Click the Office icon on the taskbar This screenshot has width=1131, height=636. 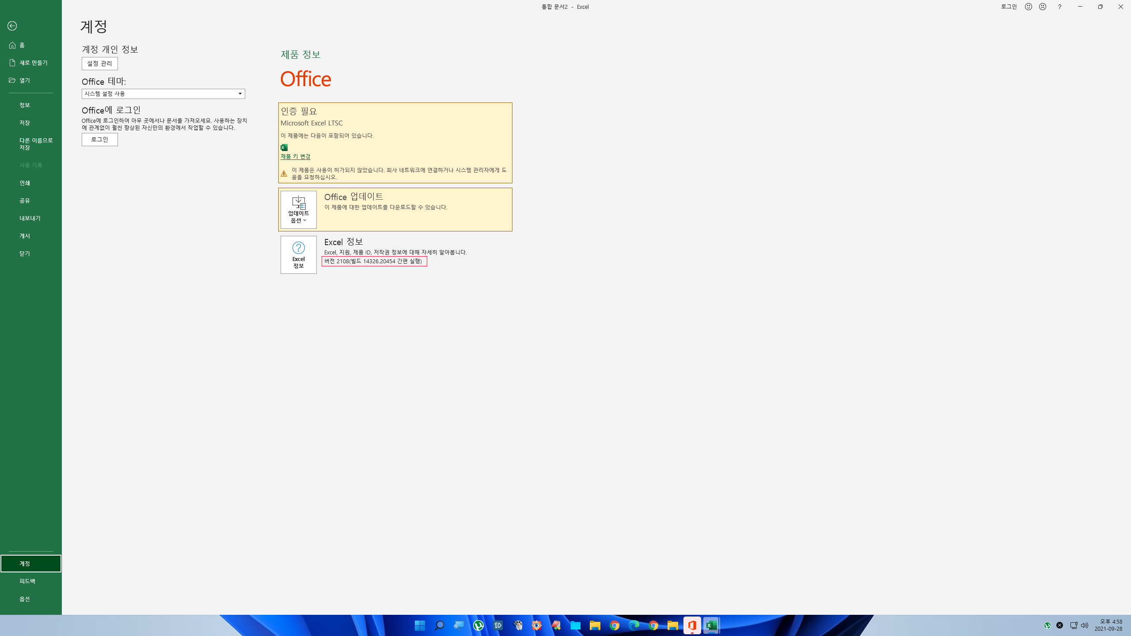(692, 625)
